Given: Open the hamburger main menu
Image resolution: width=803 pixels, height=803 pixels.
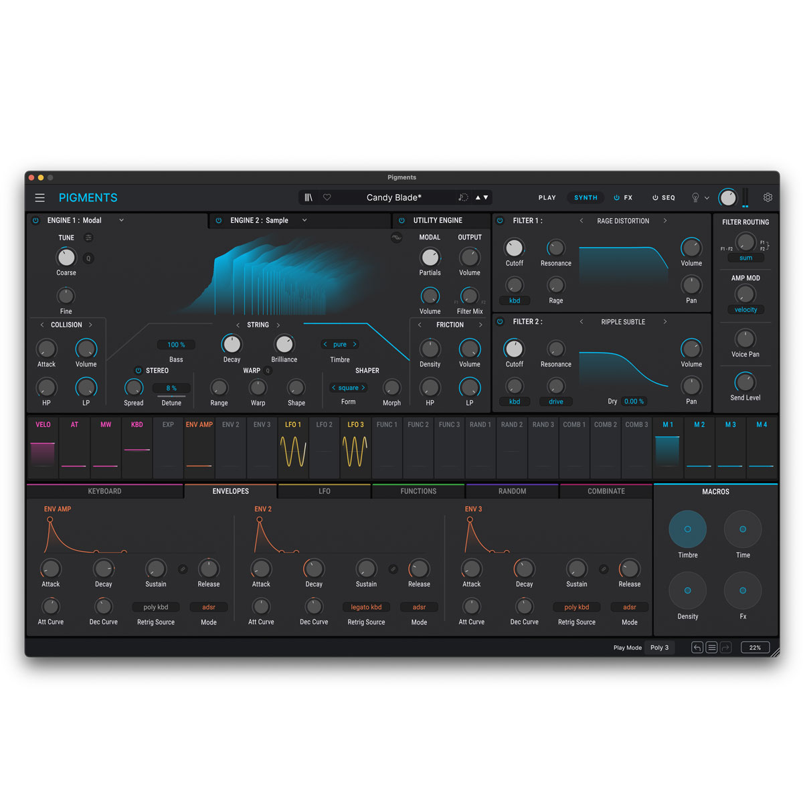Looking at the screenshot, I should [40, 197].
